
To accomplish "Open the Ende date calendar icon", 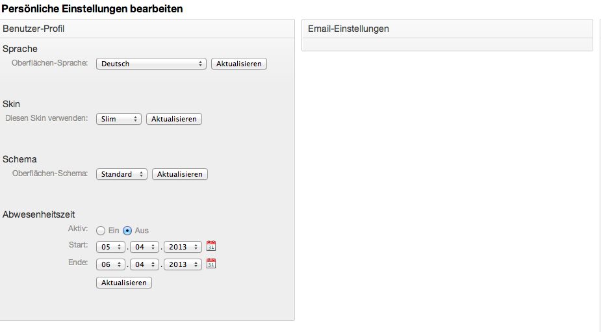I will tap(211, 263).
